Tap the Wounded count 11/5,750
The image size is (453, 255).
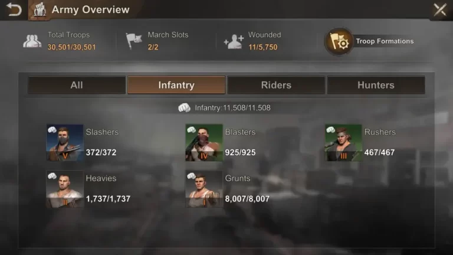(263, 47)
